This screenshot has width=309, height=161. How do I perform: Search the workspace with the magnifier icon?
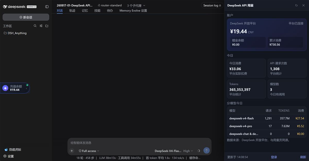click(x=35, y=26)
